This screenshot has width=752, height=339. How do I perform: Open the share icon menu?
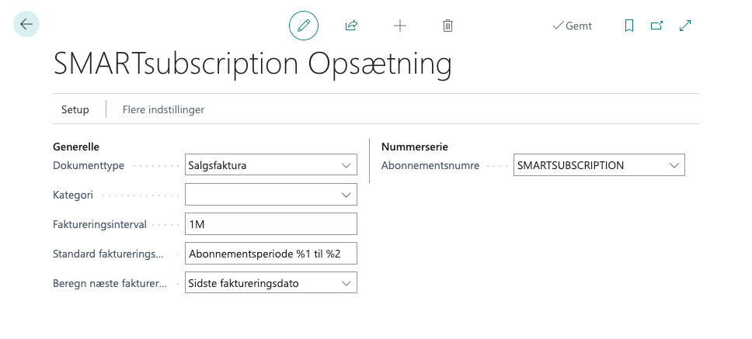tap(351, 26)
